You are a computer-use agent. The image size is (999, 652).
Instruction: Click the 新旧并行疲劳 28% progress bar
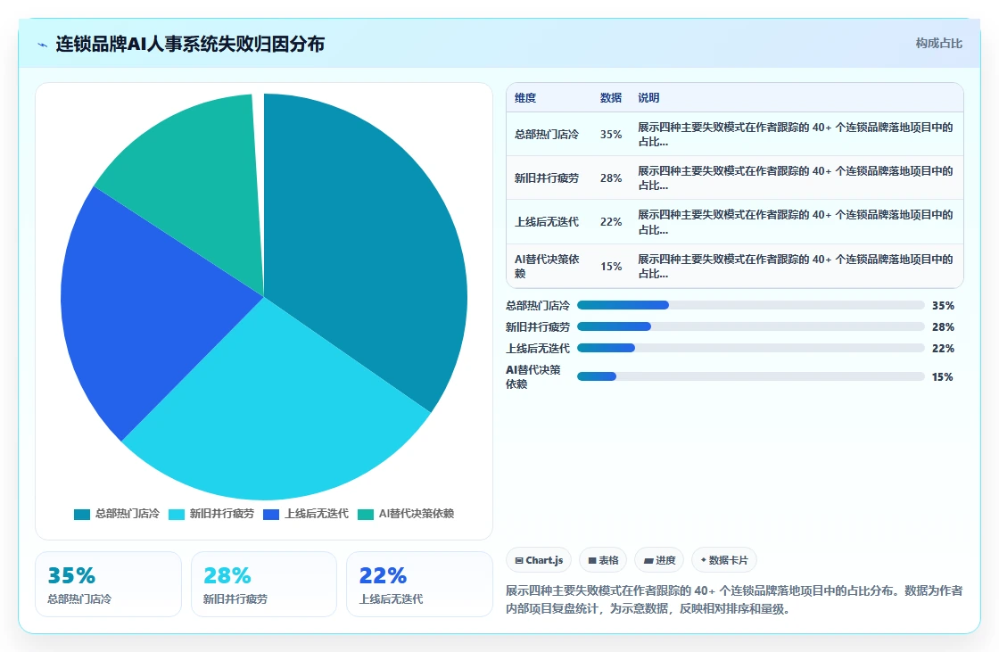tap(750, 326)
